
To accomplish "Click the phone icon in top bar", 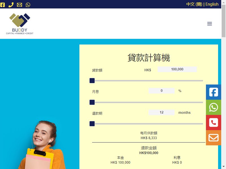I will click(11, 5).
